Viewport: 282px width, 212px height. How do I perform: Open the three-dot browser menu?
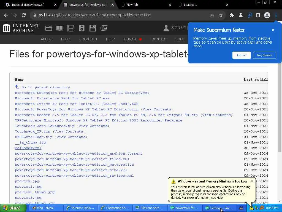pyautogui.click(x=276, y=15)
